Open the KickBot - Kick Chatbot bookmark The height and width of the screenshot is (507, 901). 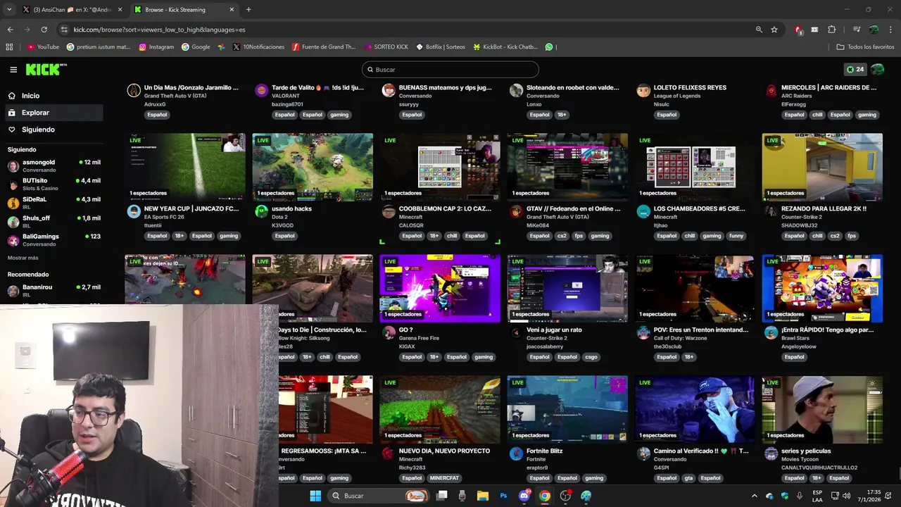coord(505,47)
